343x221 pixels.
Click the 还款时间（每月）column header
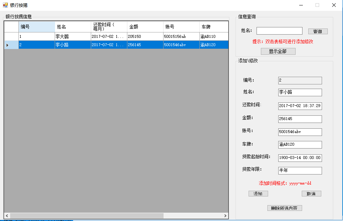tap(109, 27)
